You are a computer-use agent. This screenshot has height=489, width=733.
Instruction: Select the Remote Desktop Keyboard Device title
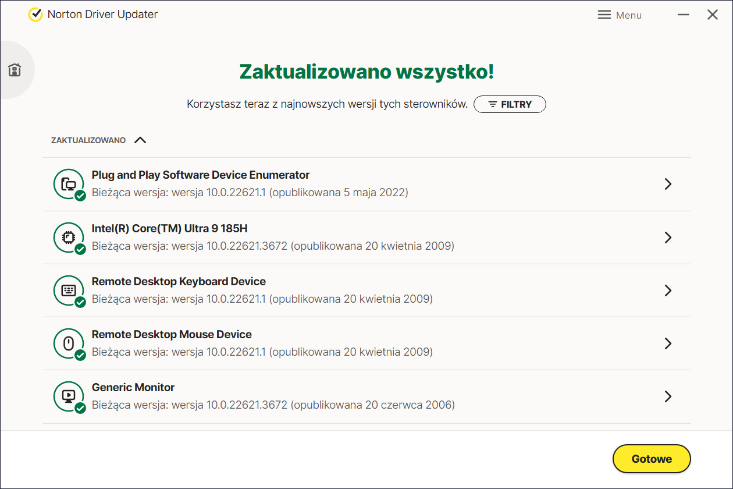tap(179, 282)
